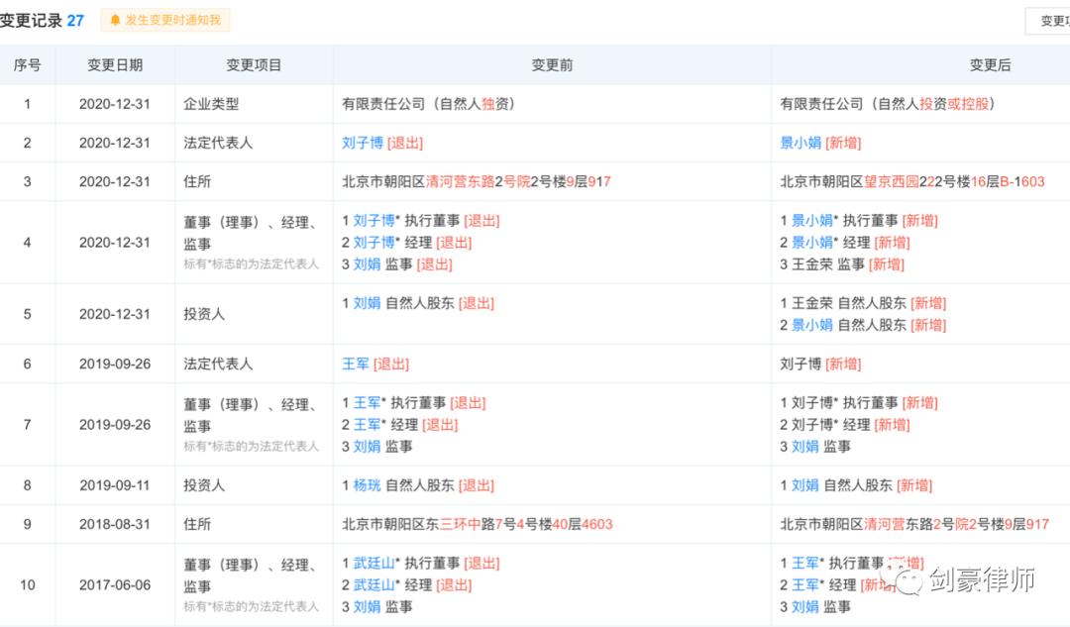Screen dimensions: 1070x627
Task: Click the 变更前 column header
Action: [551, 64]
